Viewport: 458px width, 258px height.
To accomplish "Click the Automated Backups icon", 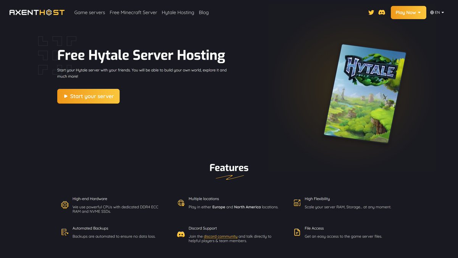I will click(65, 232).
